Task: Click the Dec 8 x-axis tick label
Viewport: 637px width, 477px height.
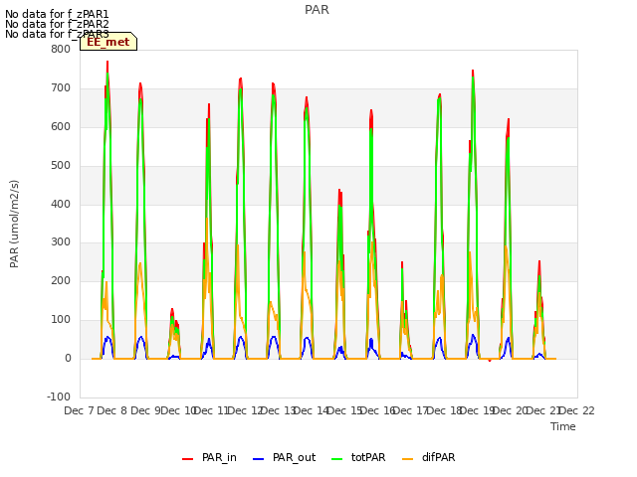Action: 112,410
